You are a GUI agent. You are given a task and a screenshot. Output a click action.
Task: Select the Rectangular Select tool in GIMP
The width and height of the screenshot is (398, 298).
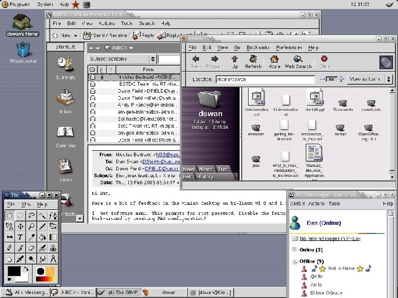click(x=10, y=216)
